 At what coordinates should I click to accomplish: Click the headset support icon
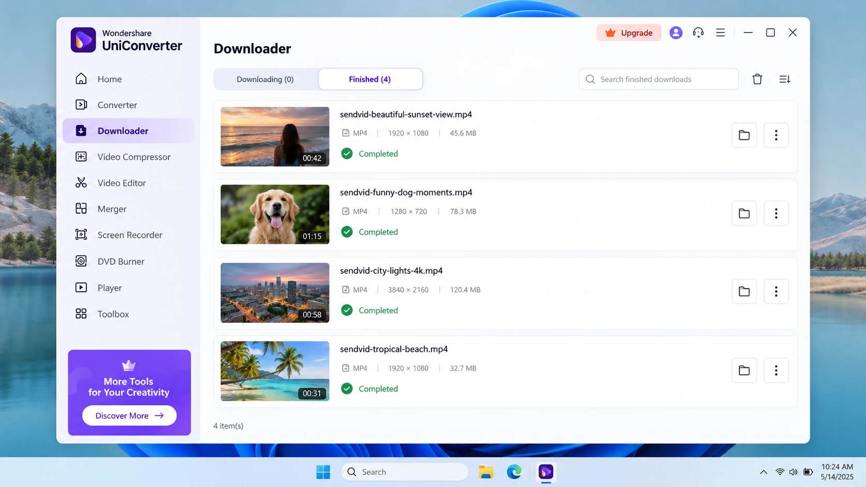(698, 33)
